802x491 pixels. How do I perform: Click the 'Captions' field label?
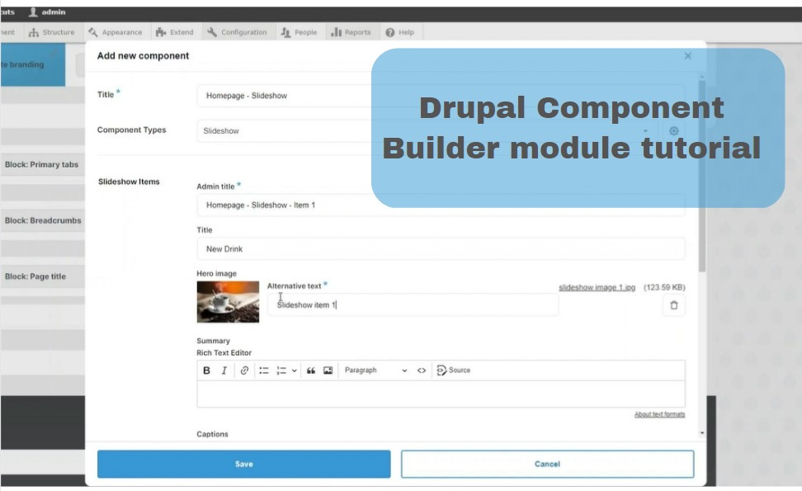click(212, 434)
